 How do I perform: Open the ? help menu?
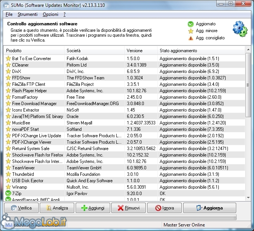pyautogui.click(x=64, y=14)
